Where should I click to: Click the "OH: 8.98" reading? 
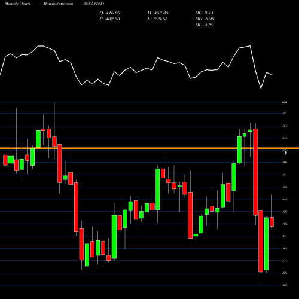pos(205,19)
